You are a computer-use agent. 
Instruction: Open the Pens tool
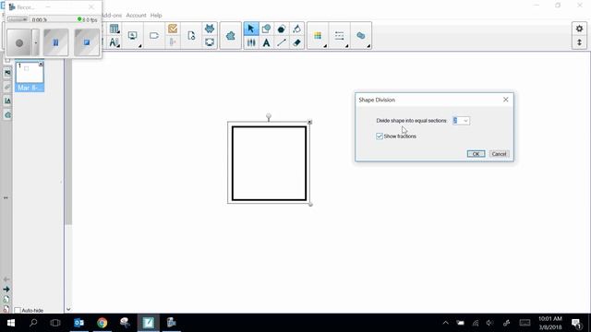point(251,42)
